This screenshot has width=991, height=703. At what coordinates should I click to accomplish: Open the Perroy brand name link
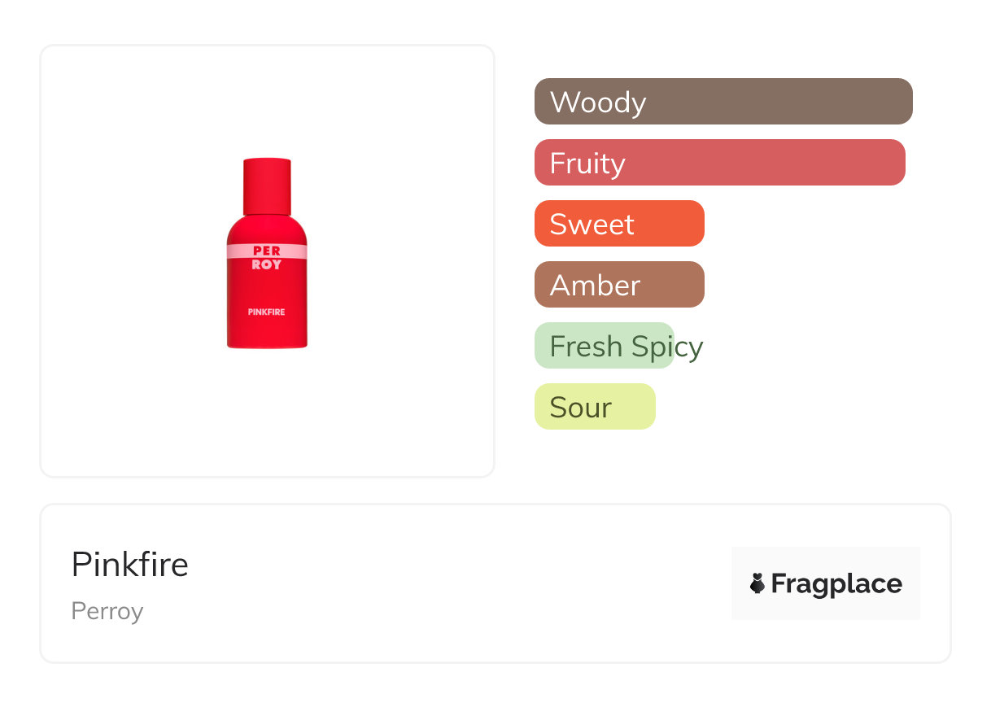[x=107, y=611]
